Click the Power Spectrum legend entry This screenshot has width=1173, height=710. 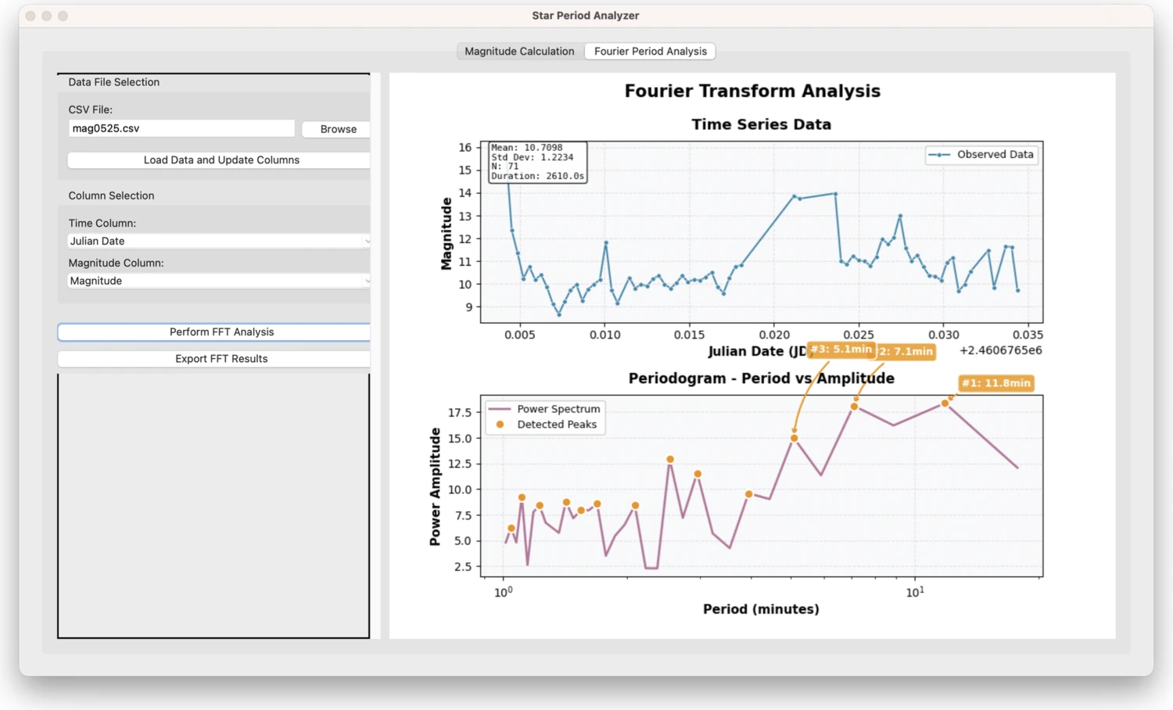[x=544, y=409]
